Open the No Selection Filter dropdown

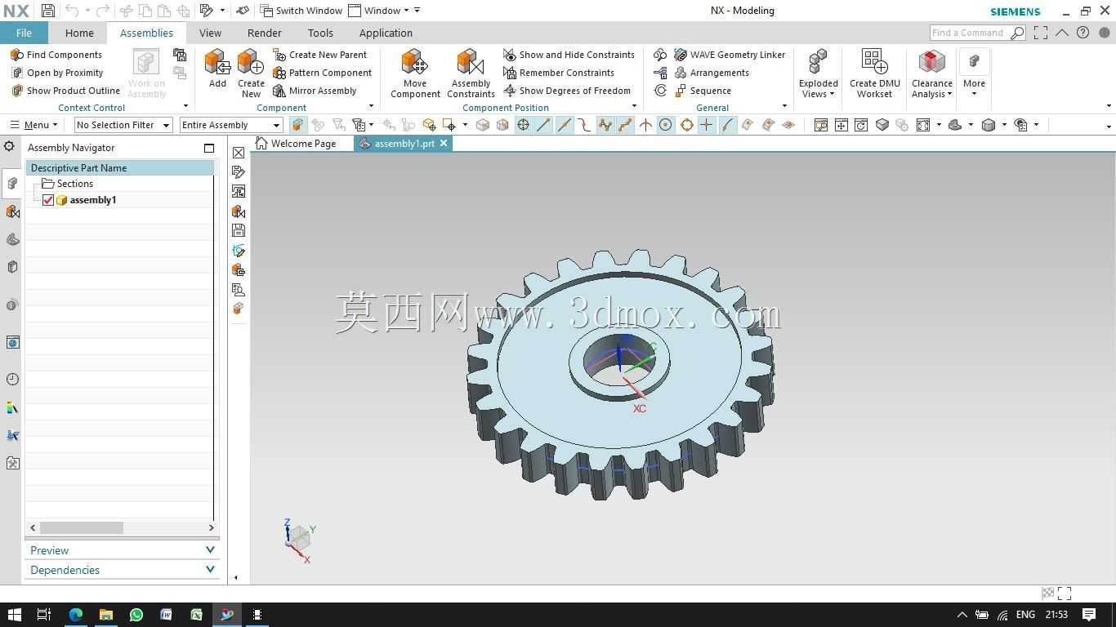(123, 125)
